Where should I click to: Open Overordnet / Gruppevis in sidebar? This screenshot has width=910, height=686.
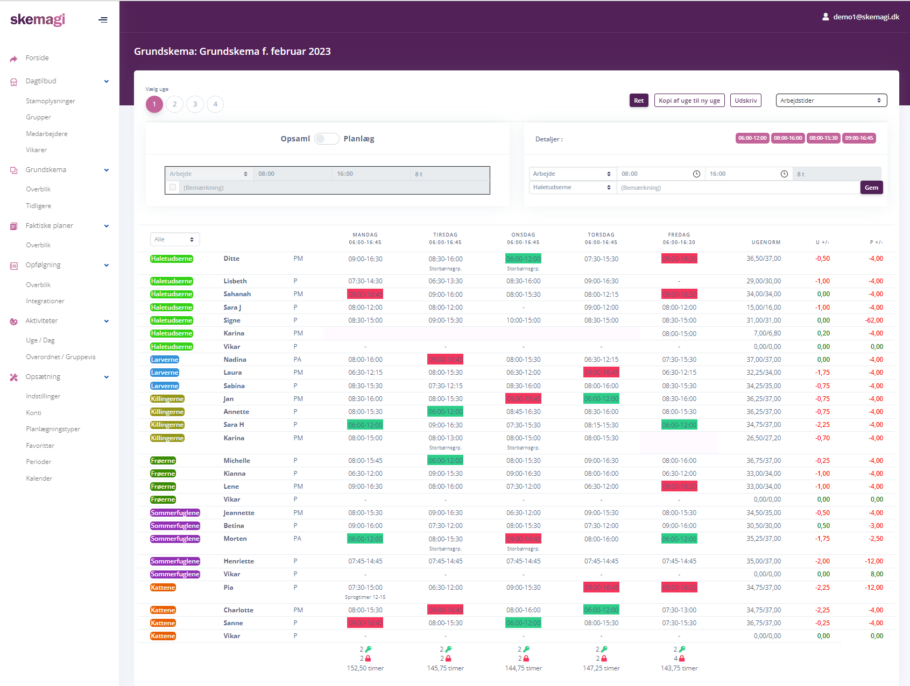pyautogui.click(x=61, y=357)
